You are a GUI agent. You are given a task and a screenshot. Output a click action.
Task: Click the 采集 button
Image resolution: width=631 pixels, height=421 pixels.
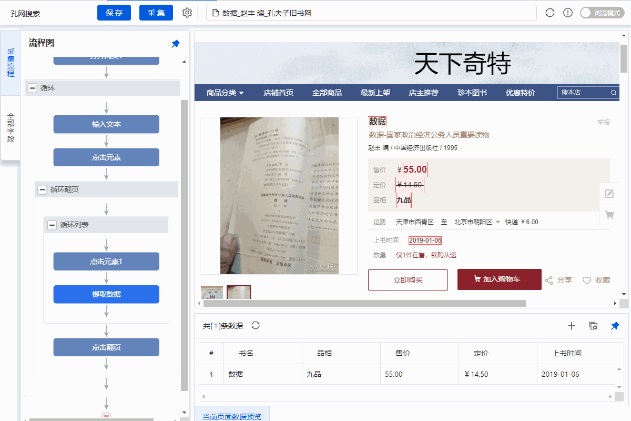[x=156, y=13]
